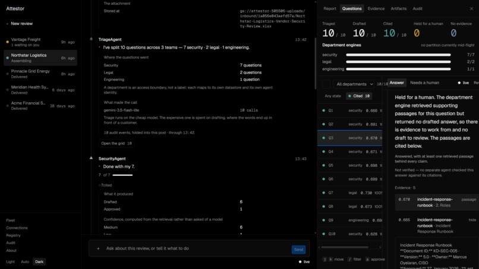This screenshot has height=269, width=479.
Task: Select question Q8 legal row
Action: (350, 207)
